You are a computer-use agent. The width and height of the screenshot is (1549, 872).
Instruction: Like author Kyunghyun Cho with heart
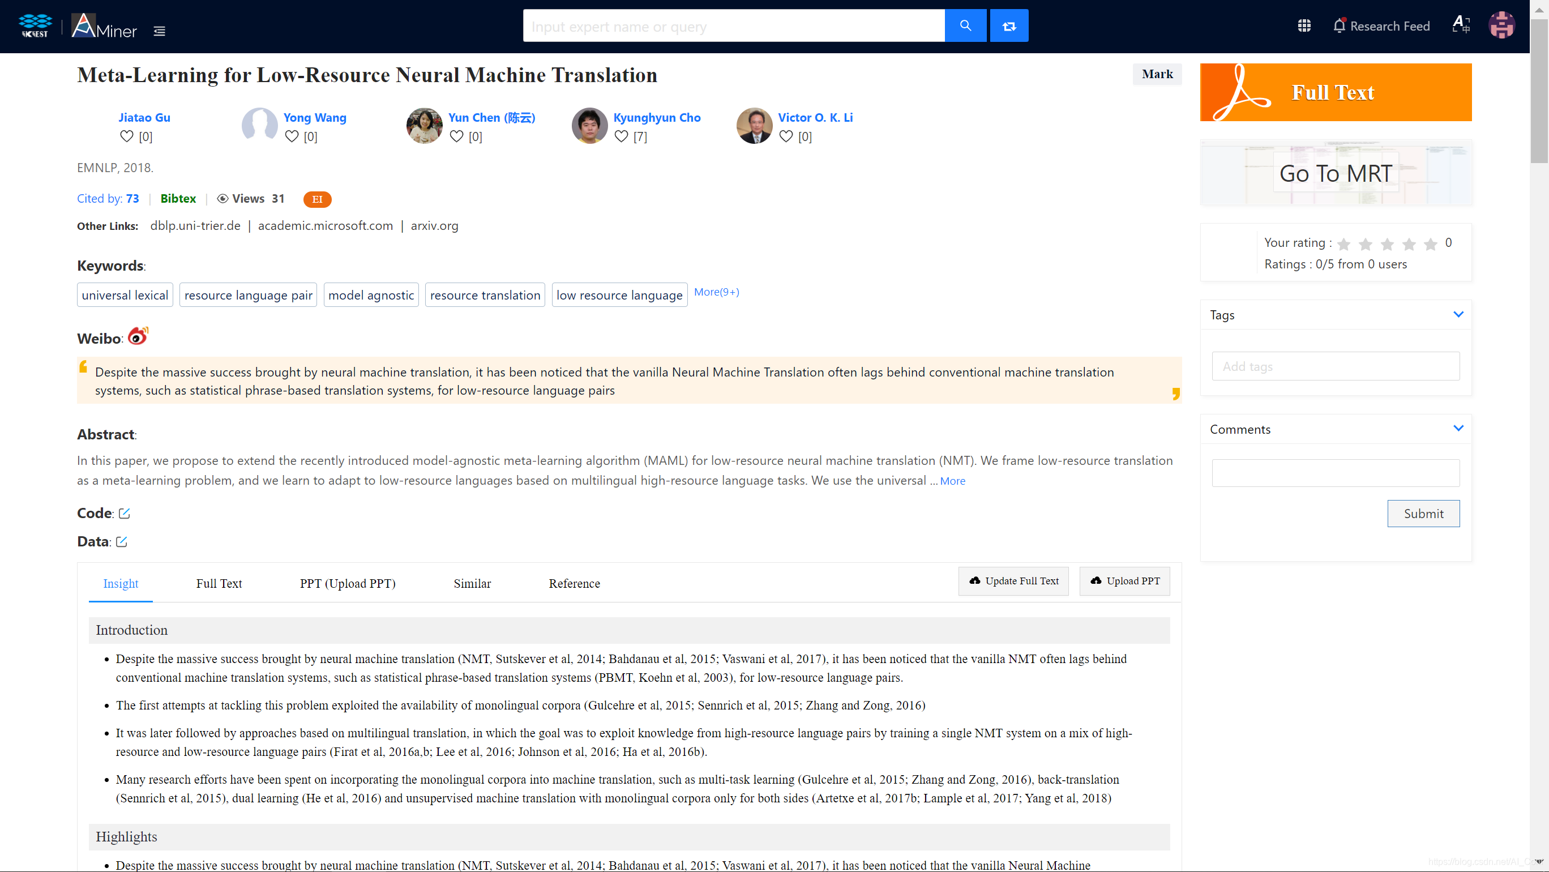[x=621, y=136]
